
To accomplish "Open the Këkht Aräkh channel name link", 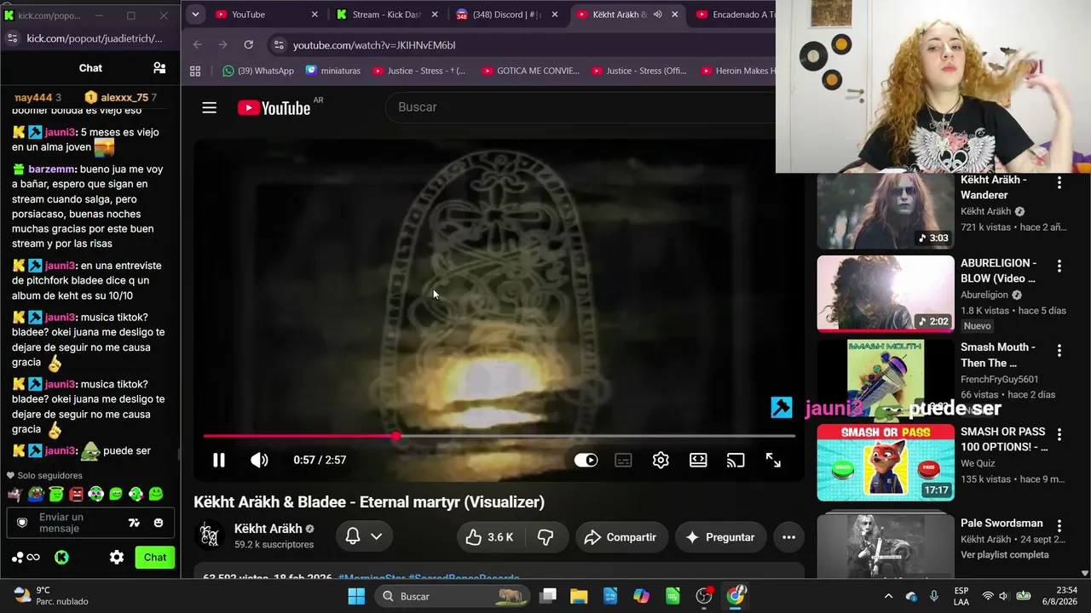I will pos(268,529).
